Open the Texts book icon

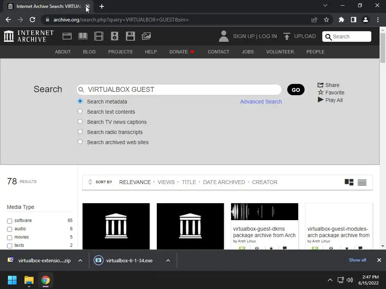pyautogui.click(x=83, y=36)
